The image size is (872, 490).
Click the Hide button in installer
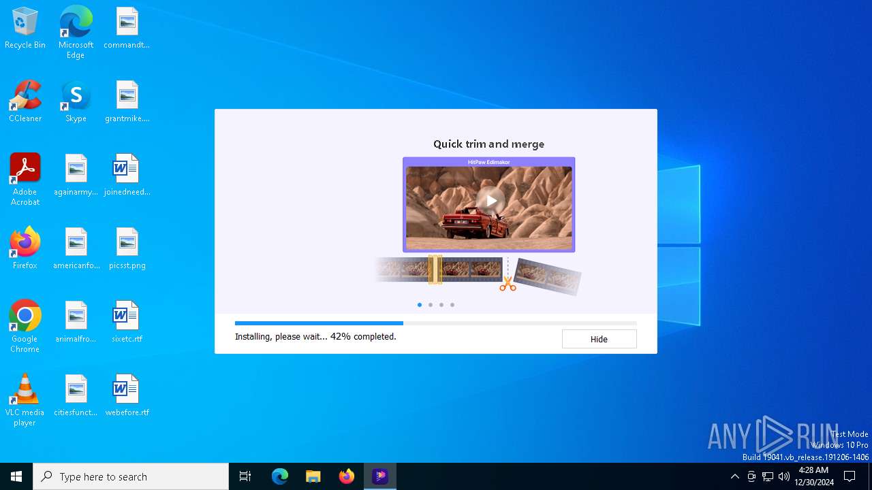599,339
